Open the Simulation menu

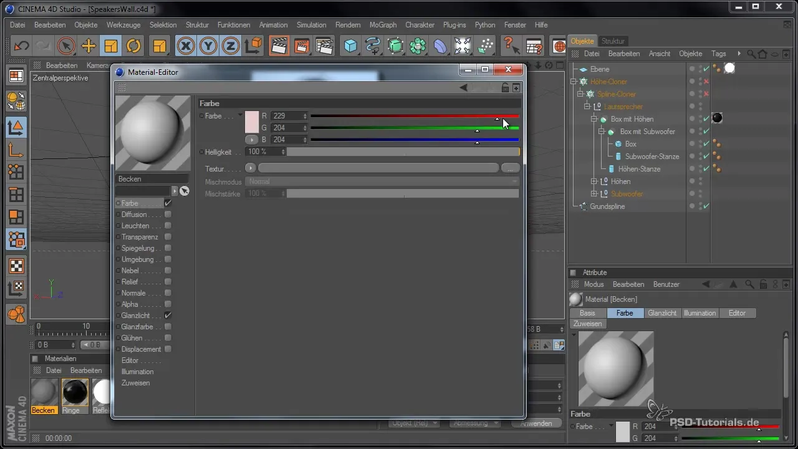[x=311, y=25]
